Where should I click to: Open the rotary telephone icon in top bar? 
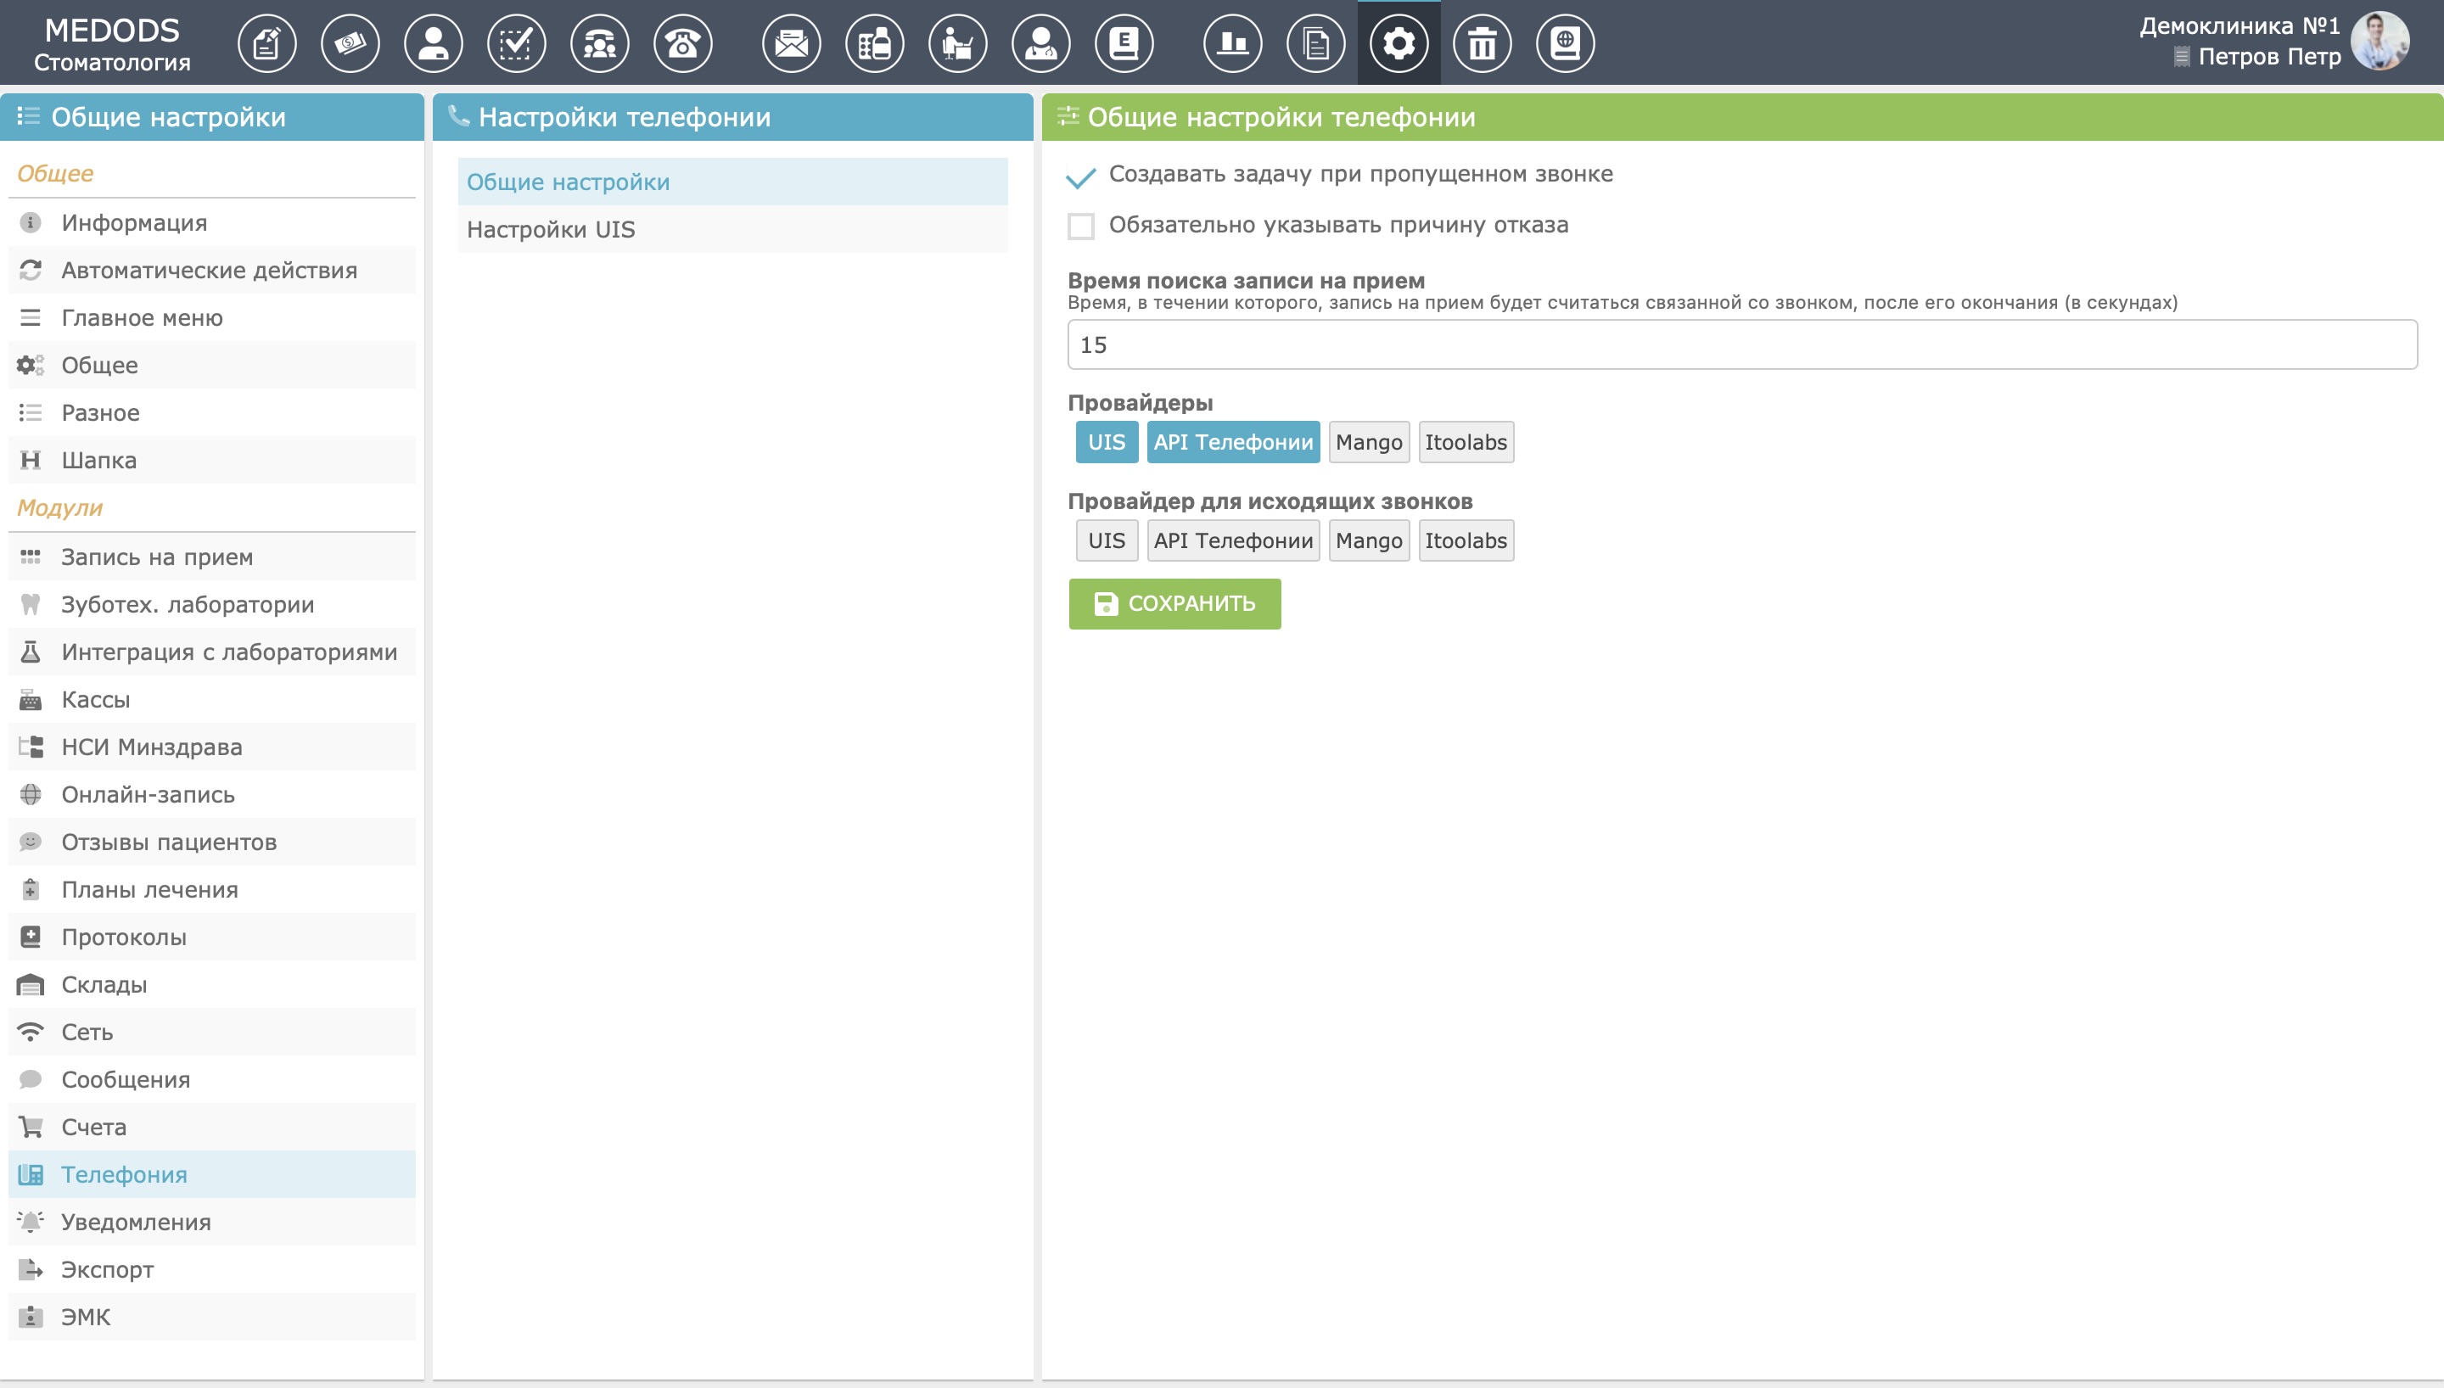(x=682, y=43)
